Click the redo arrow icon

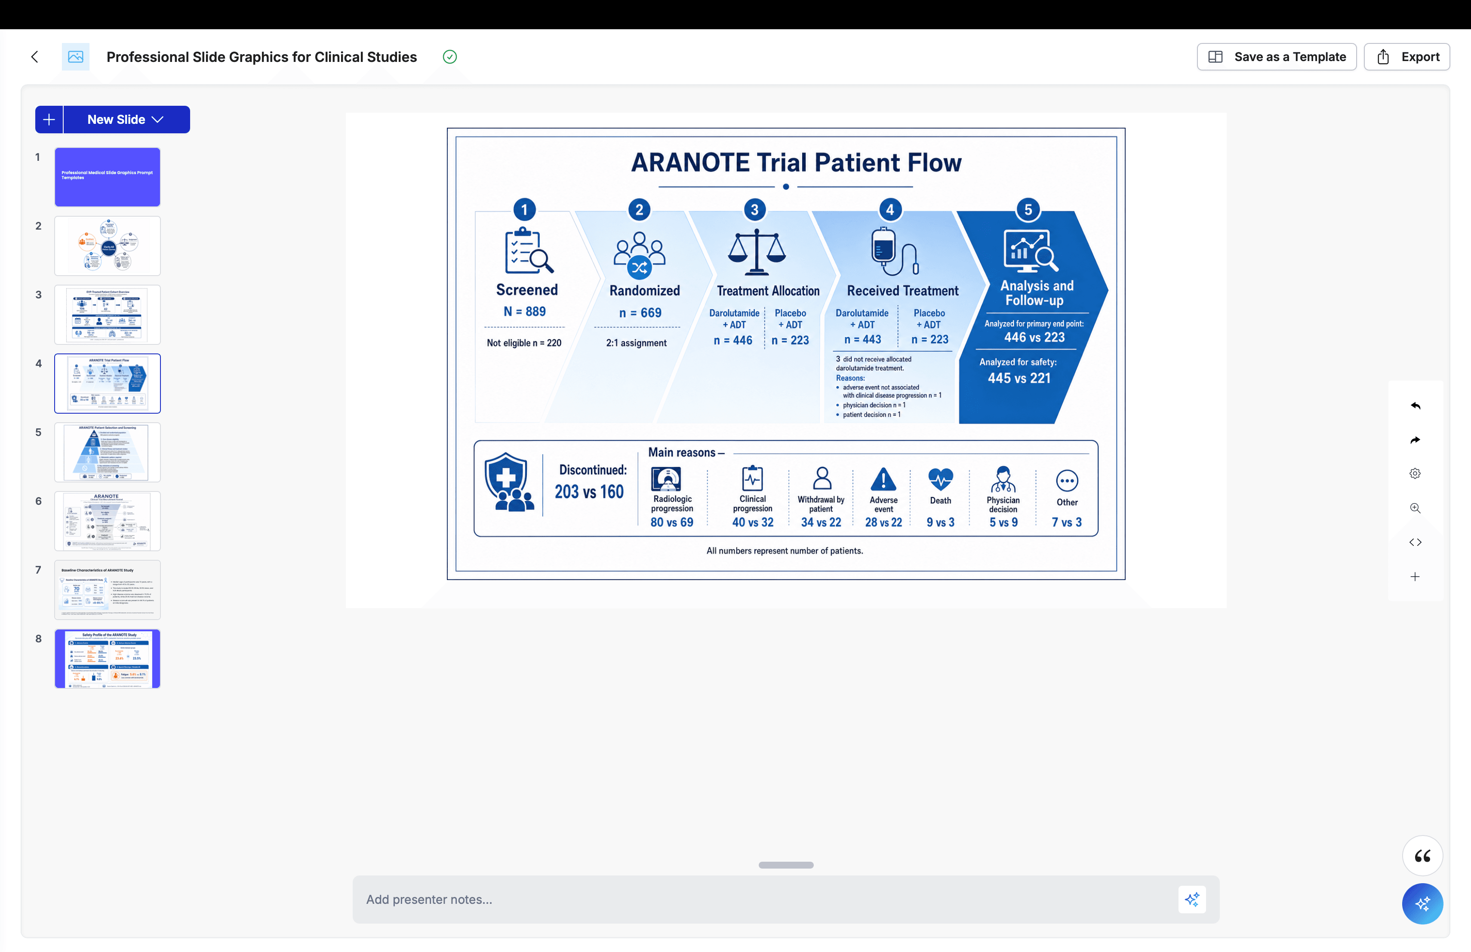(x=1416, y=440)
